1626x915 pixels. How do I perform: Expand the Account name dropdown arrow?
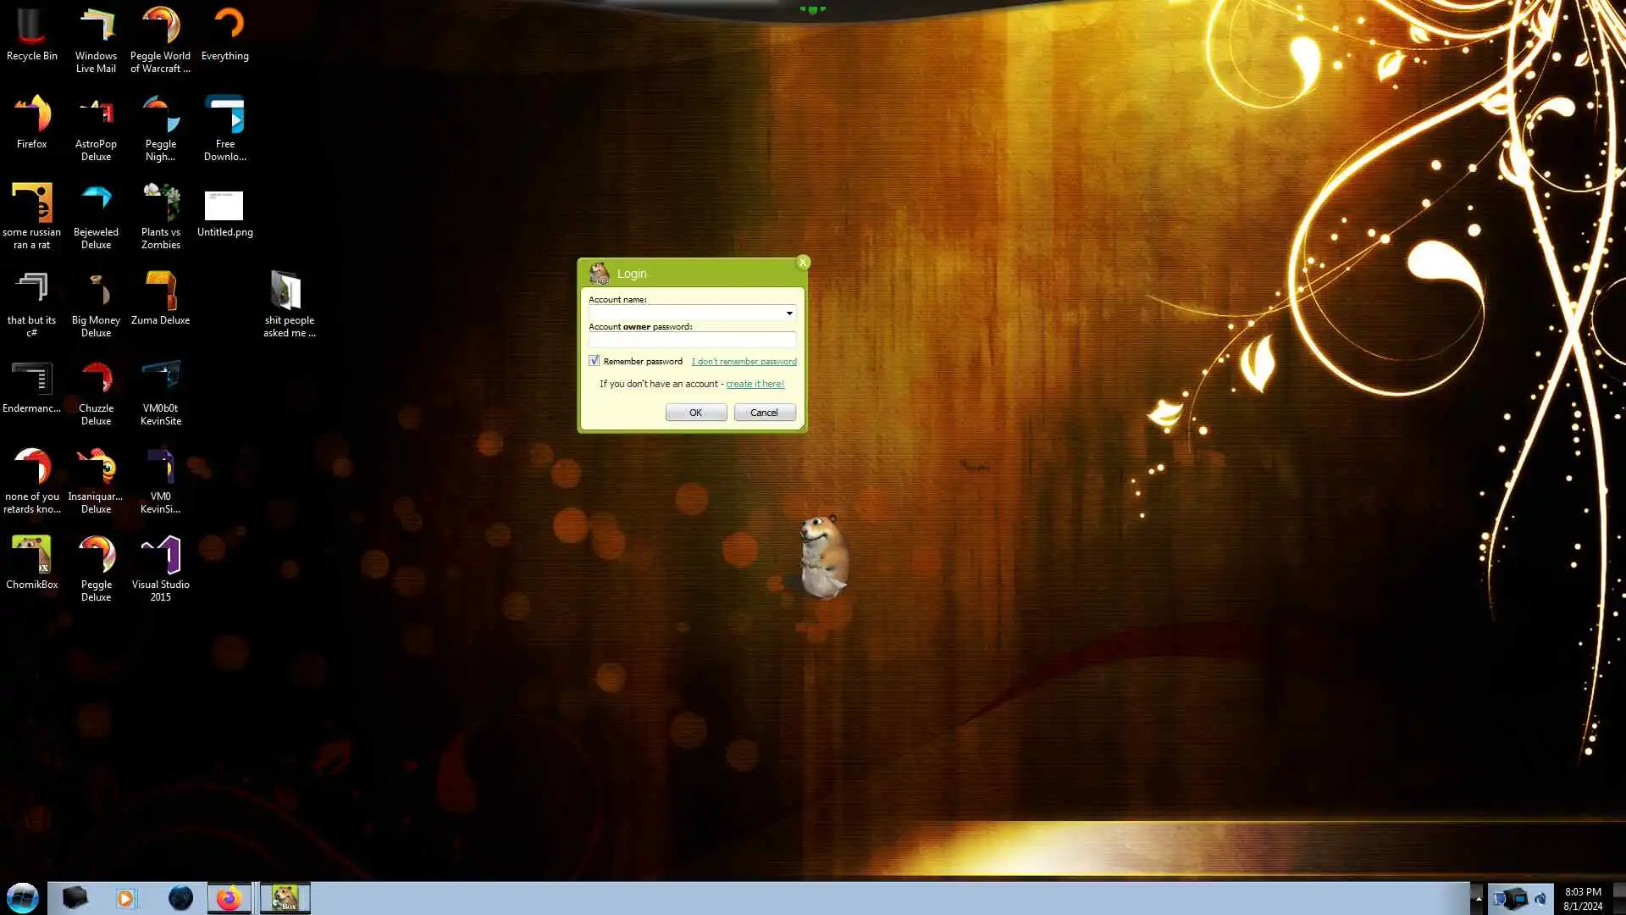[x=789, y=313]
